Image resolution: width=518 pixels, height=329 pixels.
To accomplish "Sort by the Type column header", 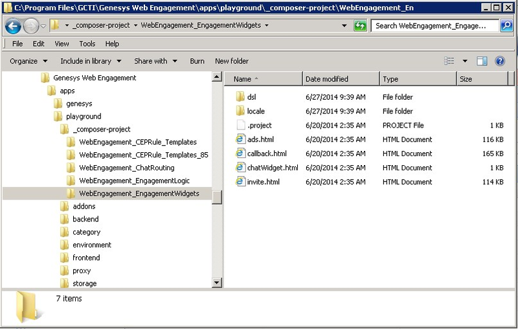I will tap(418, 79).
